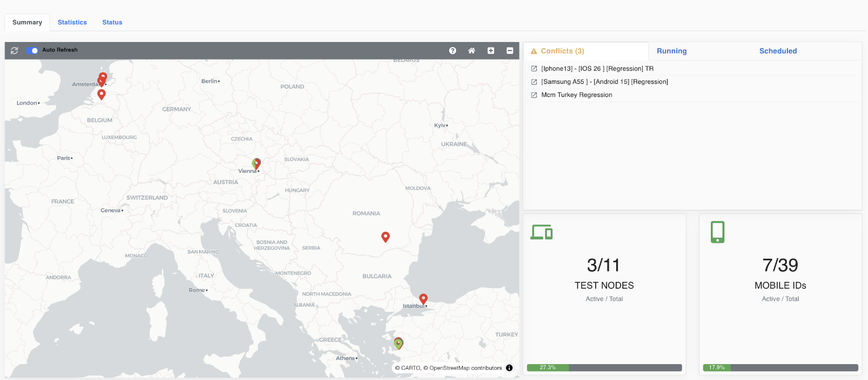The height and width of the screenshot is (380, 868).
Task: Click the map refresh icon
Action: pyautogui.click(x=14, y=50)
